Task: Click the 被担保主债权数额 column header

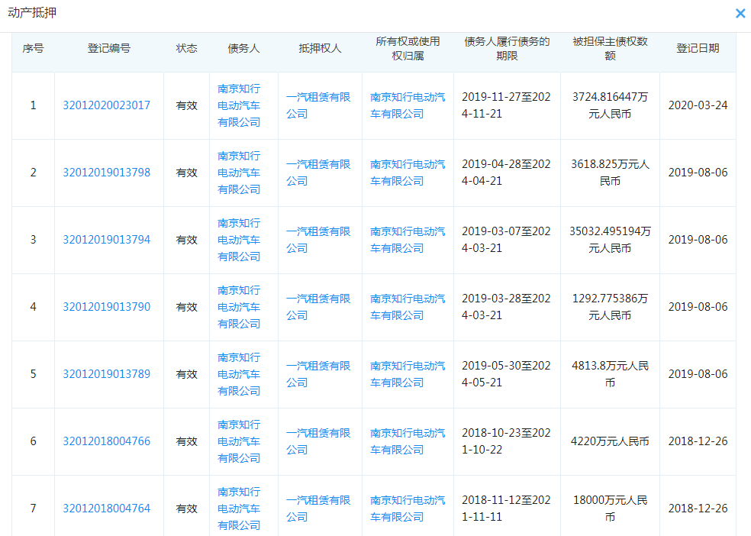Action: click(x=610, y=48)
